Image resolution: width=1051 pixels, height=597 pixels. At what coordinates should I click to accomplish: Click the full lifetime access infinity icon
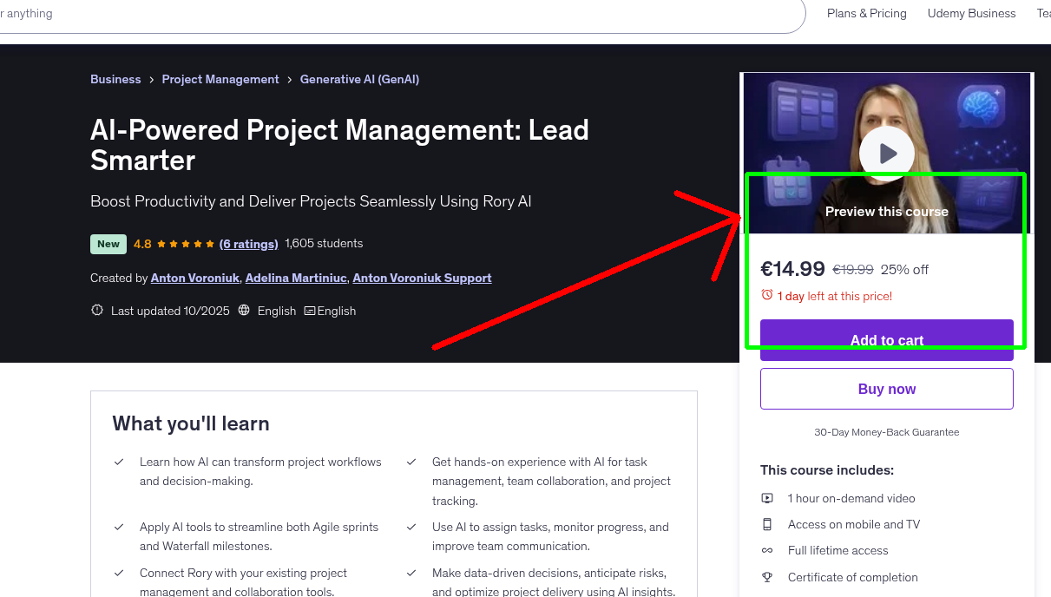[x=767, y=550]
